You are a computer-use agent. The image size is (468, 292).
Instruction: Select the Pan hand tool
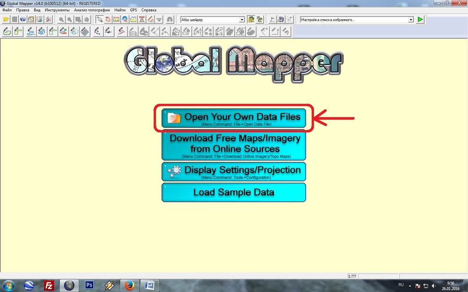pyautogui.click(x=108, y=20)
